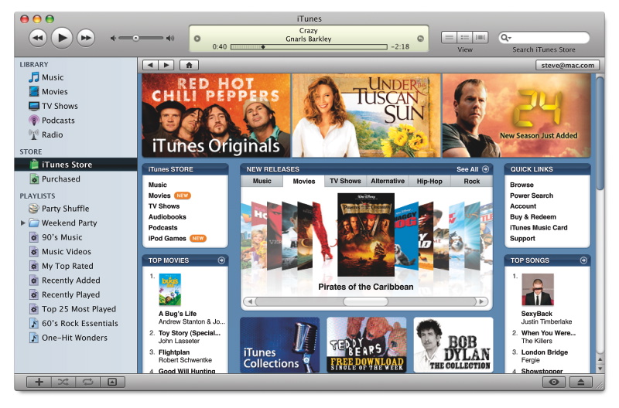Open the Power Search quick link
619x408 pixels.
tap(531, 195)
